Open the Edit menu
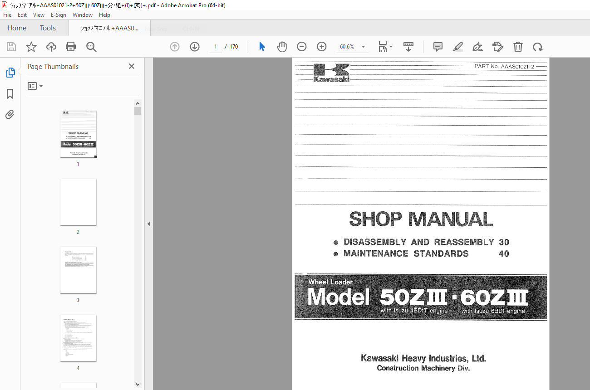This screenshot has width=590, height=390. (x=22, y=15)
